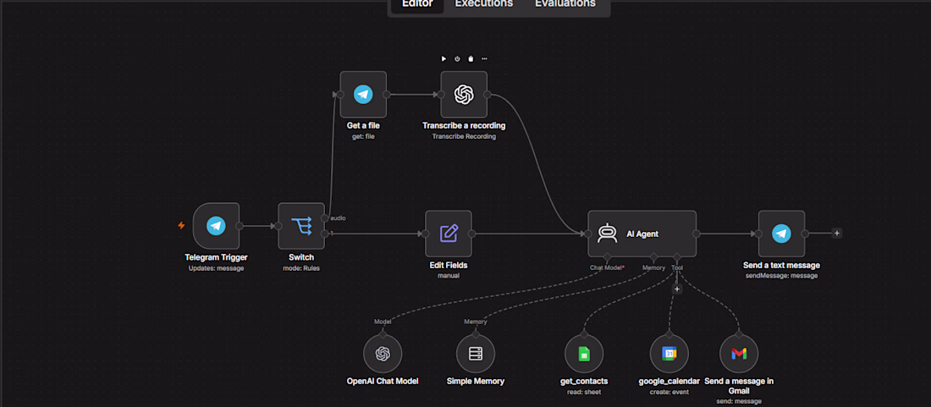Add node after Send a text message
This screenshot has height=407, width=931.
(836, 234)
